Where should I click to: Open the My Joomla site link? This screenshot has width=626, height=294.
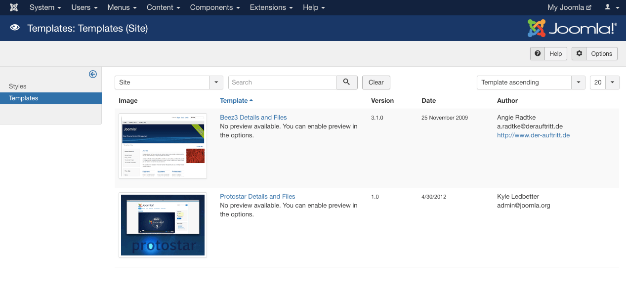(x=569, y=7)
